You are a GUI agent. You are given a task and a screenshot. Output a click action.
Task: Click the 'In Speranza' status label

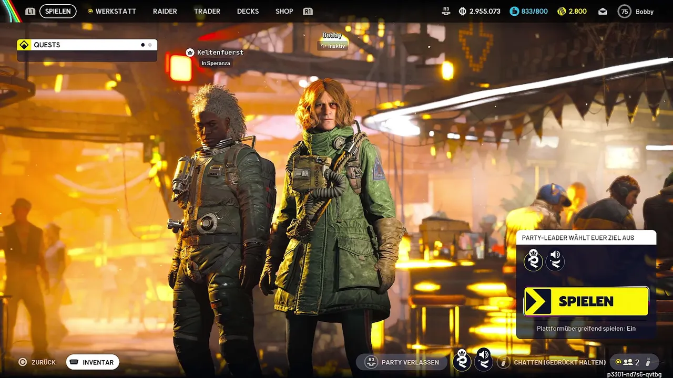216,64
